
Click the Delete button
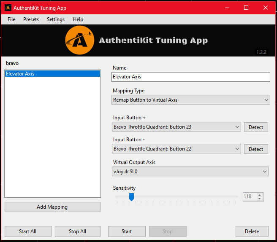[252, 231]
